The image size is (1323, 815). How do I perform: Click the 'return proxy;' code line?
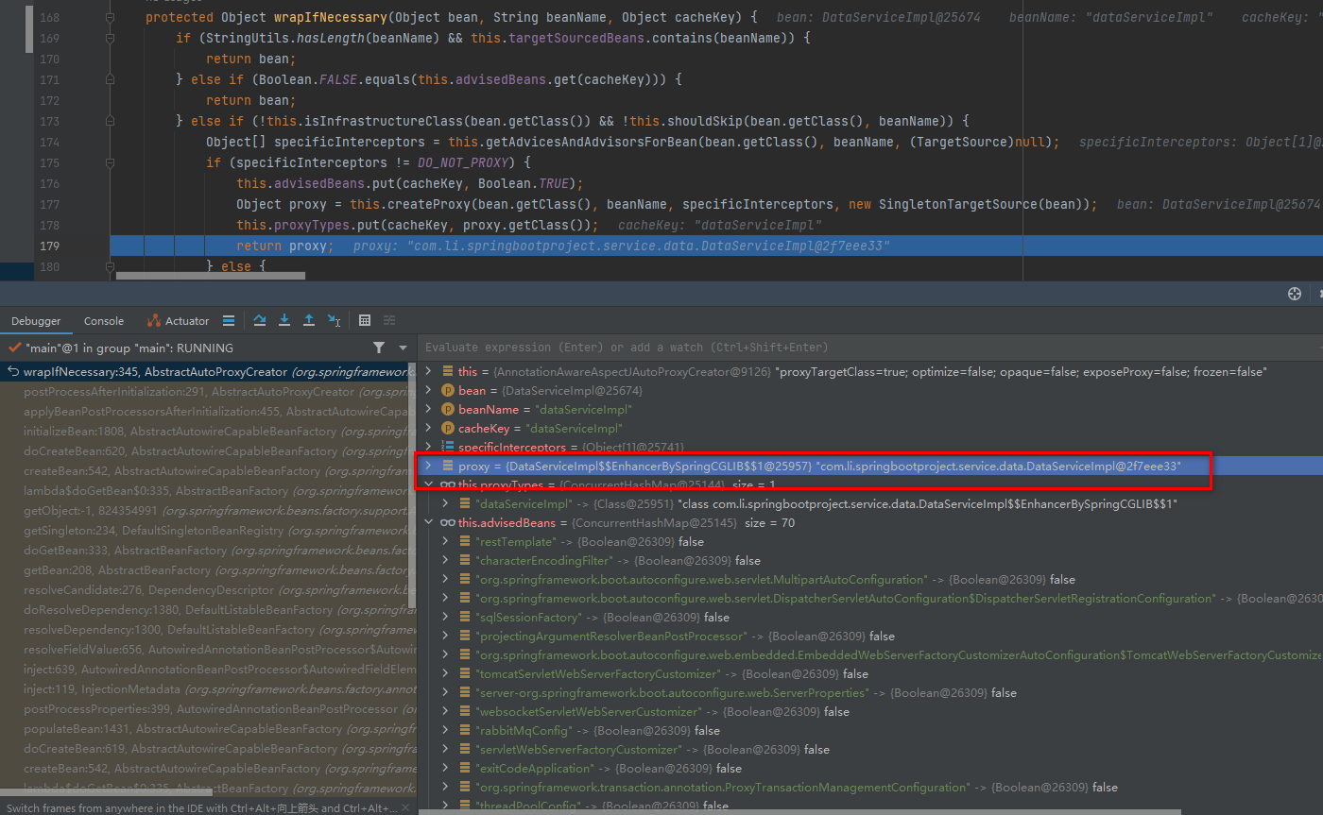tap(284, 246)
